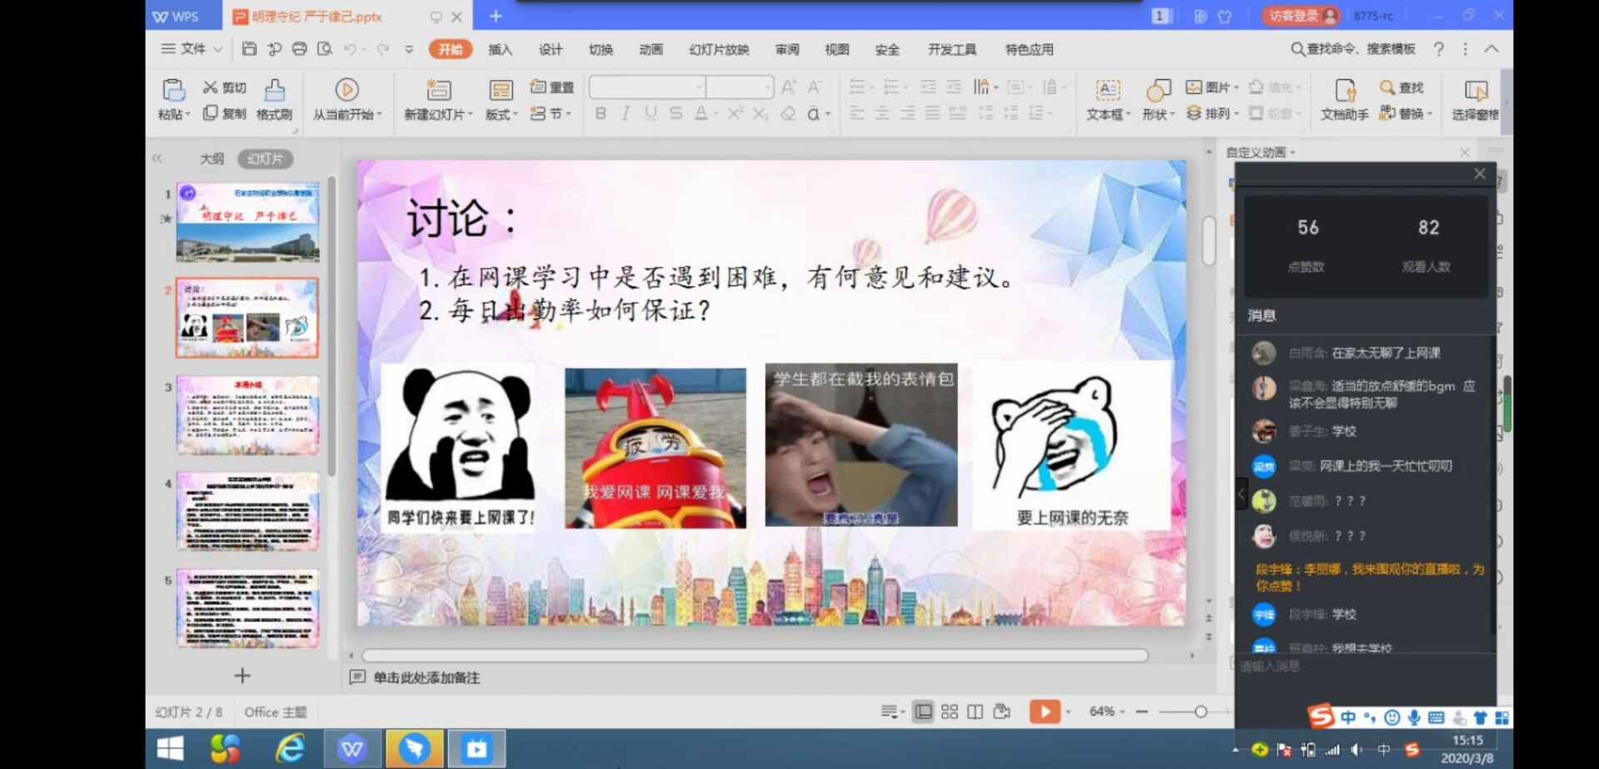The image size is (1599, 769).
Task: Switch to the Slide Show ribbon tab
Action: (719, 50)
